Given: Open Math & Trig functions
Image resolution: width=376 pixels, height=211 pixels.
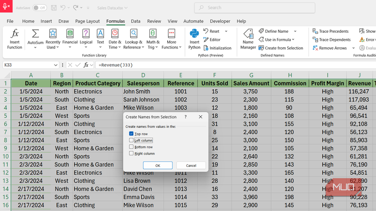Looking at the screenshot, I should point(153,39).
